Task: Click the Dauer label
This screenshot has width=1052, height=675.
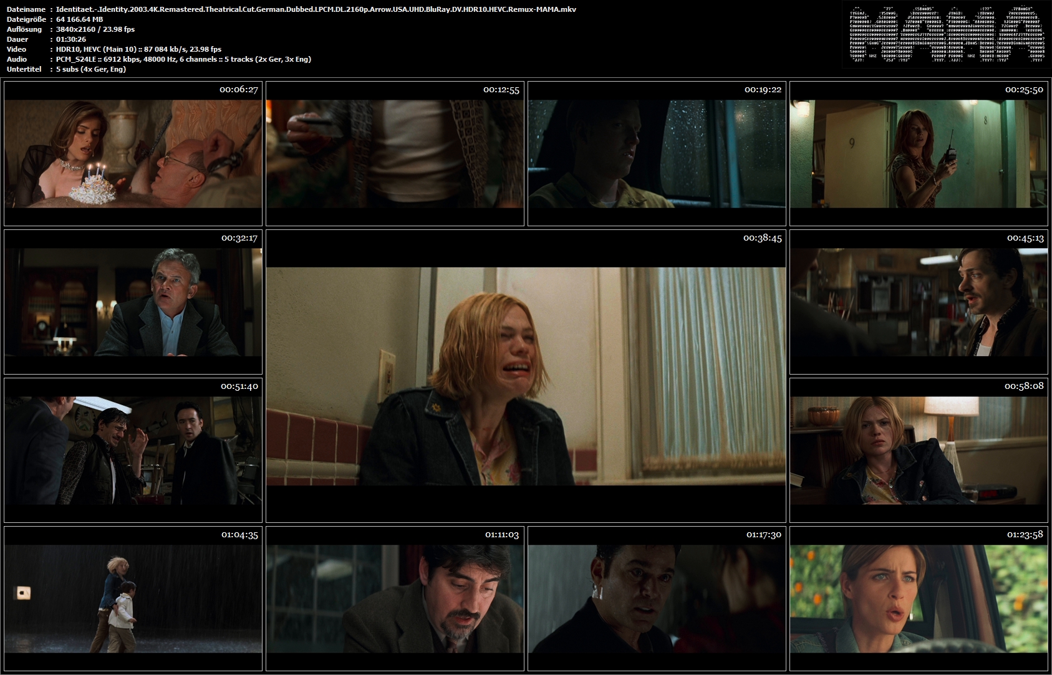Action: 17,39
